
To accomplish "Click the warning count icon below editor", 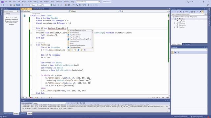I will coord(36,98).
